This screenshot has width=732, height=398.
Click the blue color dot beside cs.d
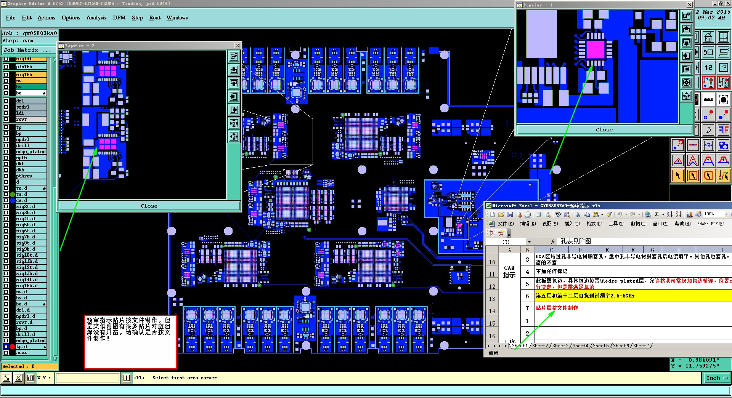[x=12, y=200]
